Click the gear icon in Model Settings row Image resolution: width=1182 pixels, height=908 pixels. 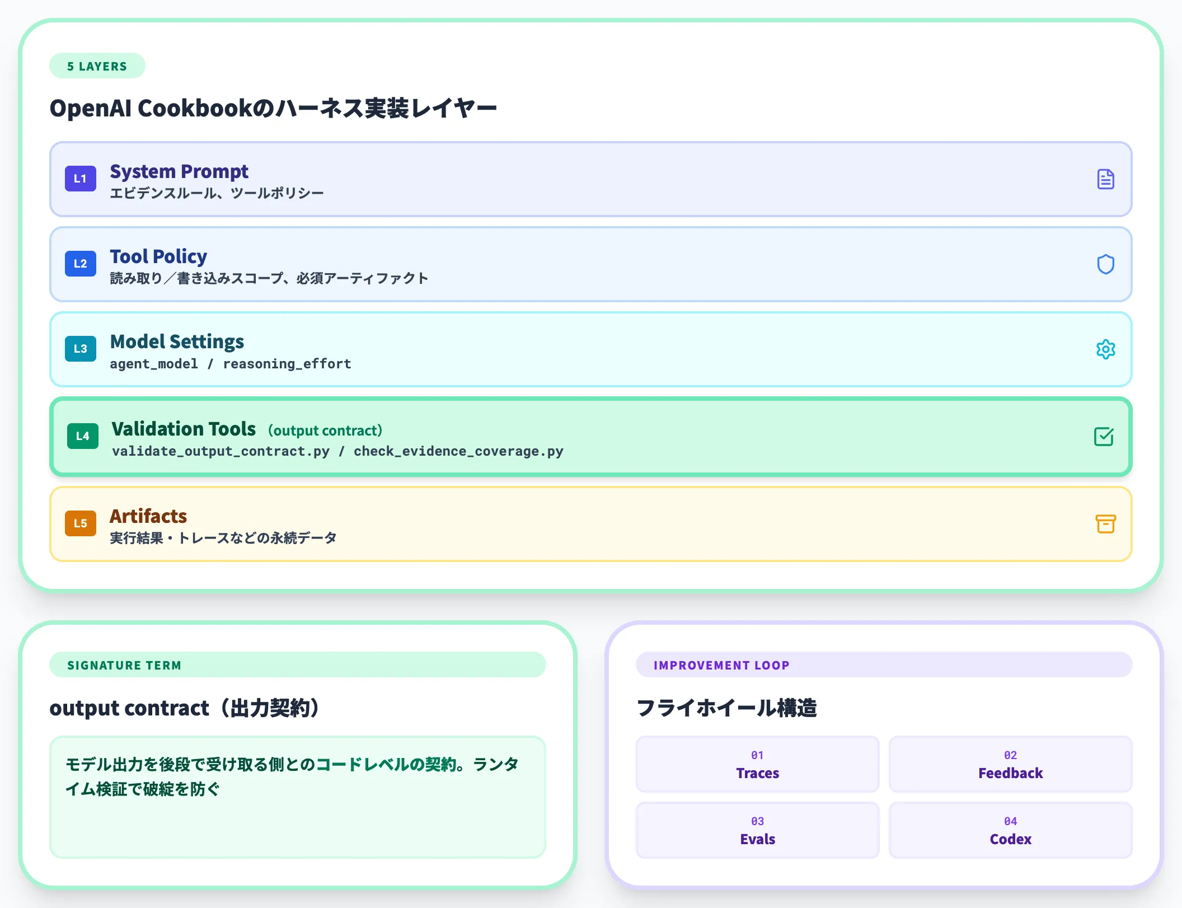[x=1105, y=349]
